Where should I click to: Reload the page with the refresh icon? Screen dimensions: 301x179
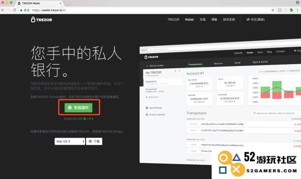click(15, 10)
